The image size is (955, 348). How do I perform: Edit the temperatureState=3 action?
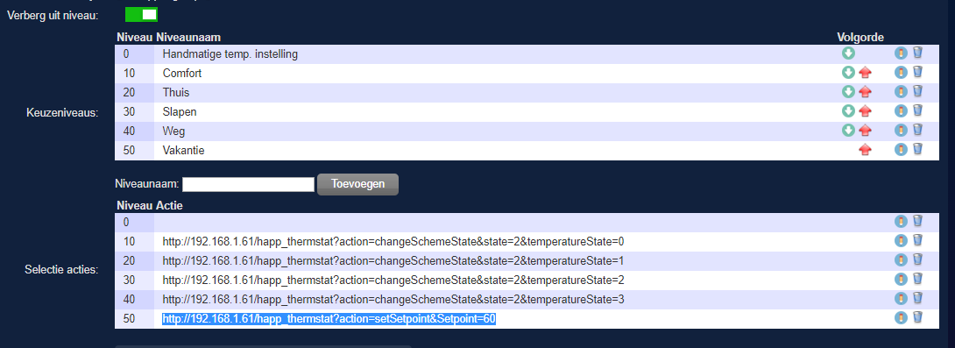click(x=901, y=299)
